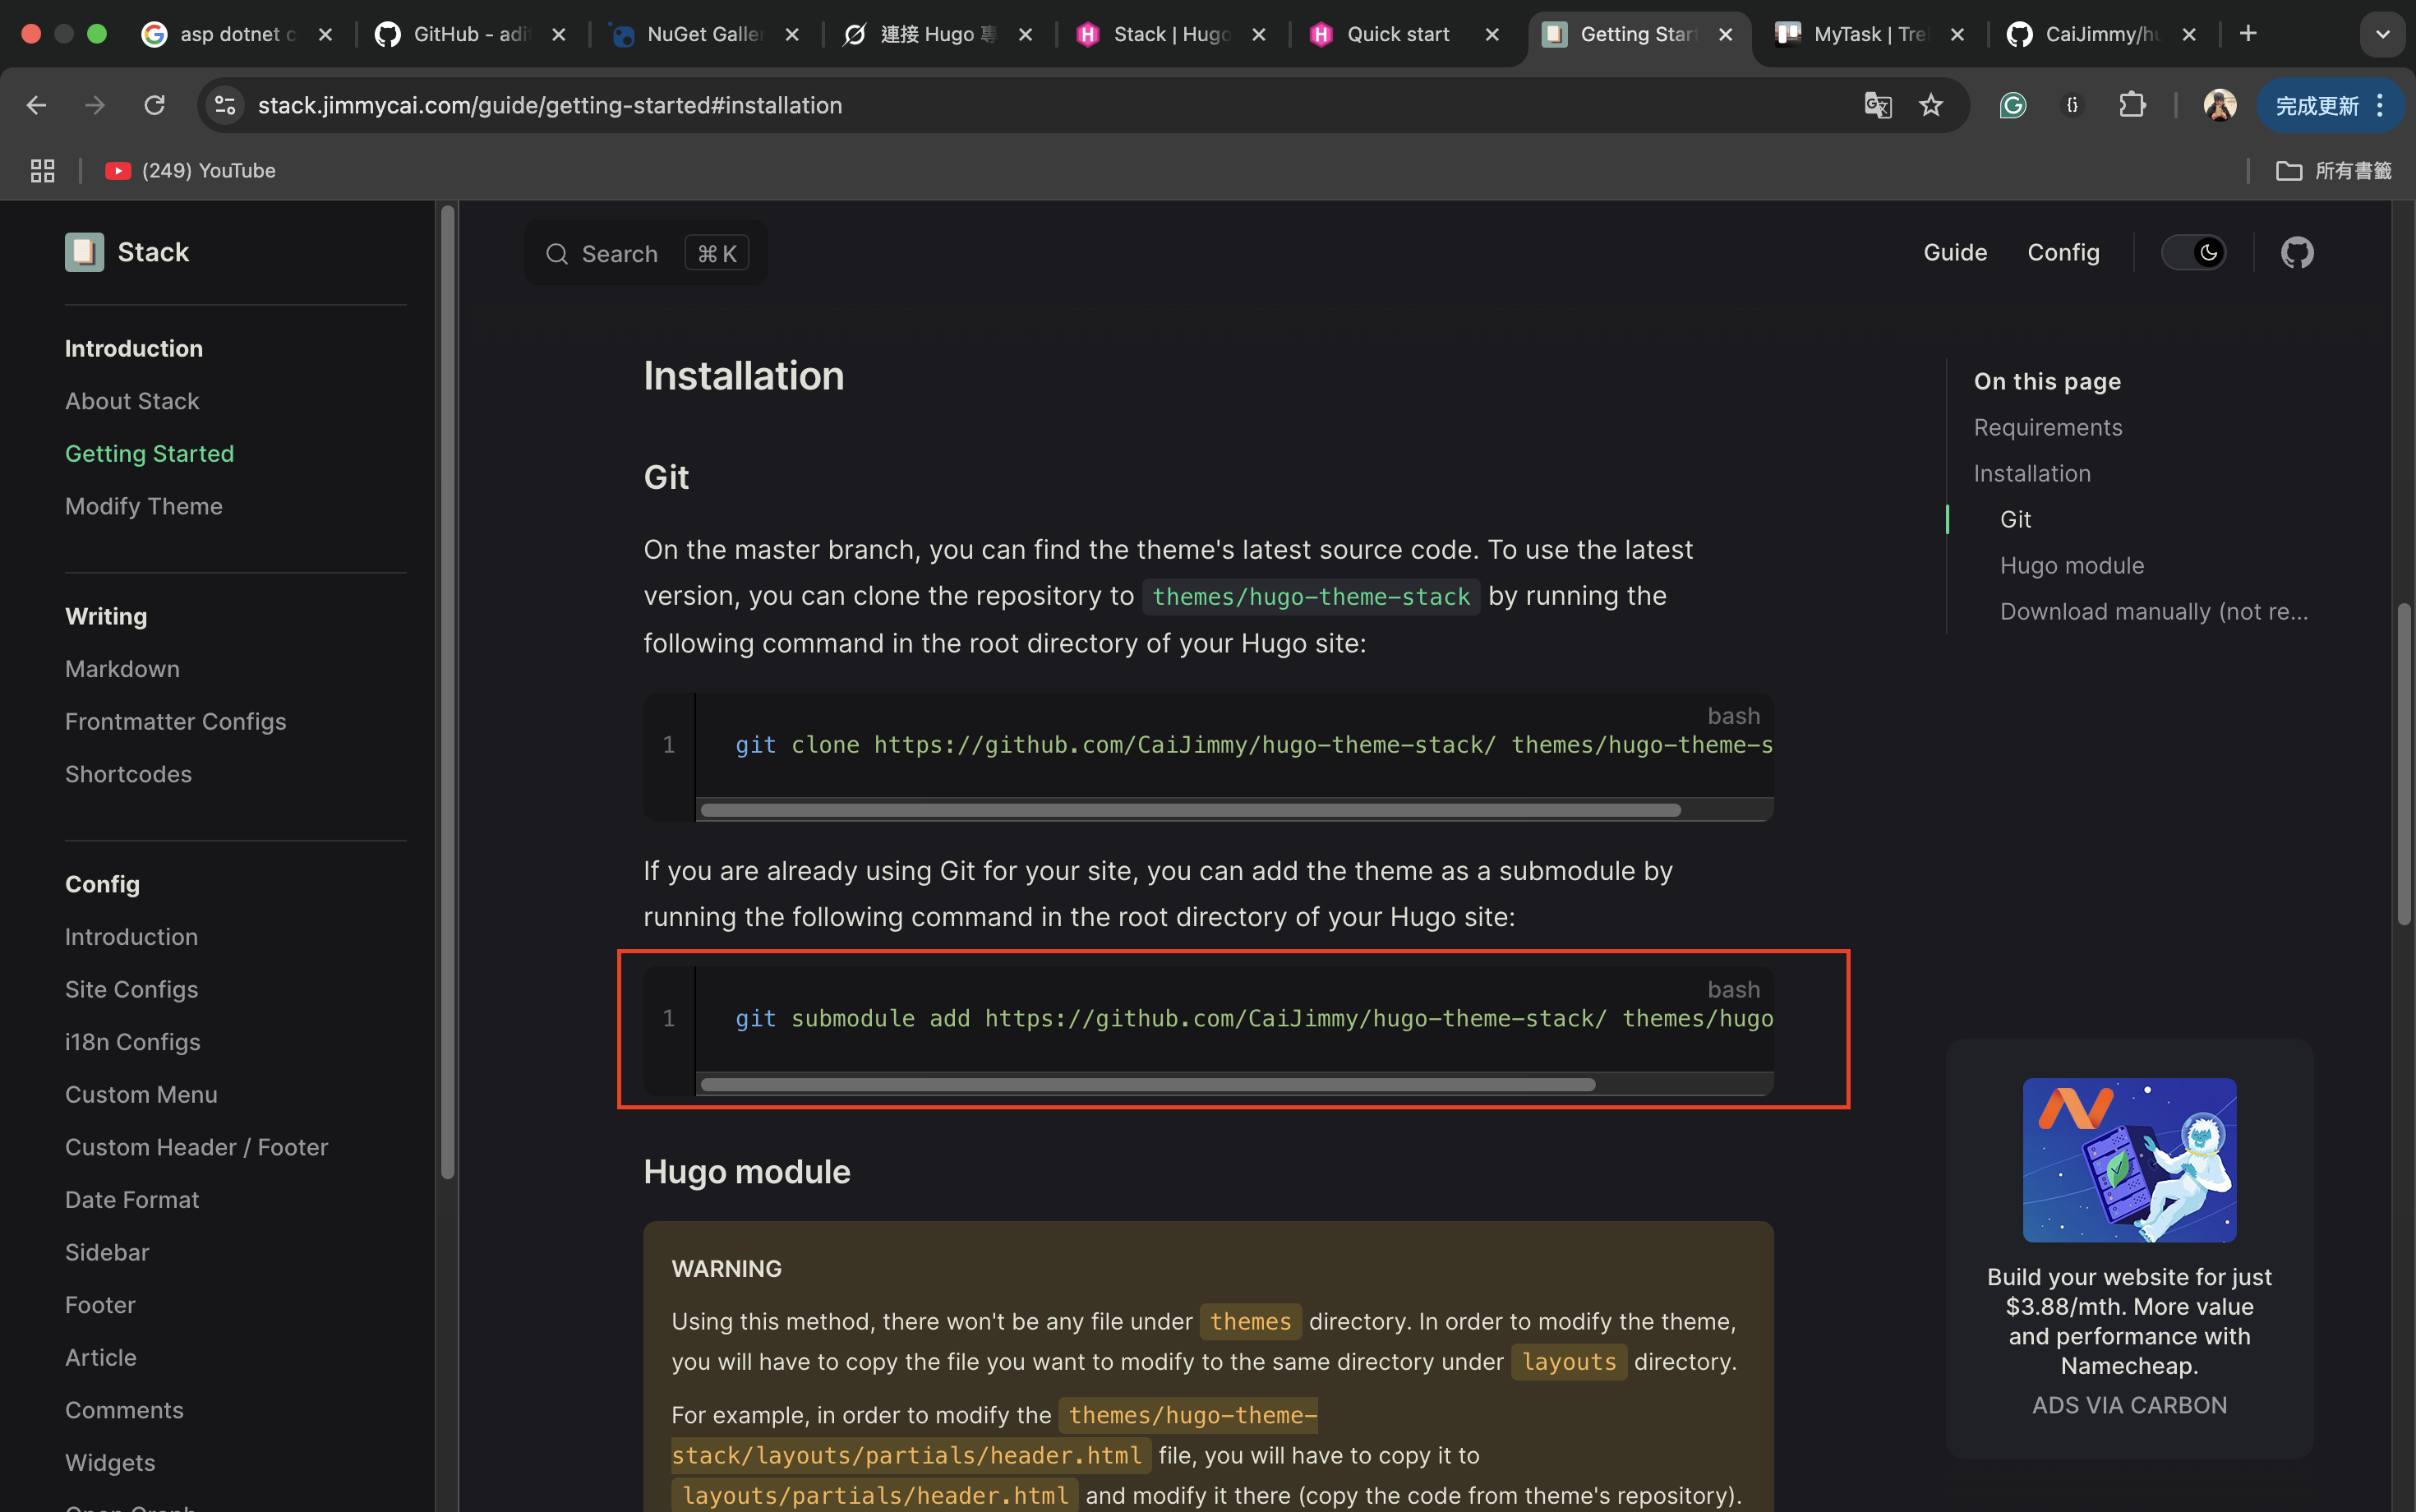The width and height of the screenshot is (2416, 1512).
Task: Click the Namecheap ad image
Action: [x=2129, y=1160]
